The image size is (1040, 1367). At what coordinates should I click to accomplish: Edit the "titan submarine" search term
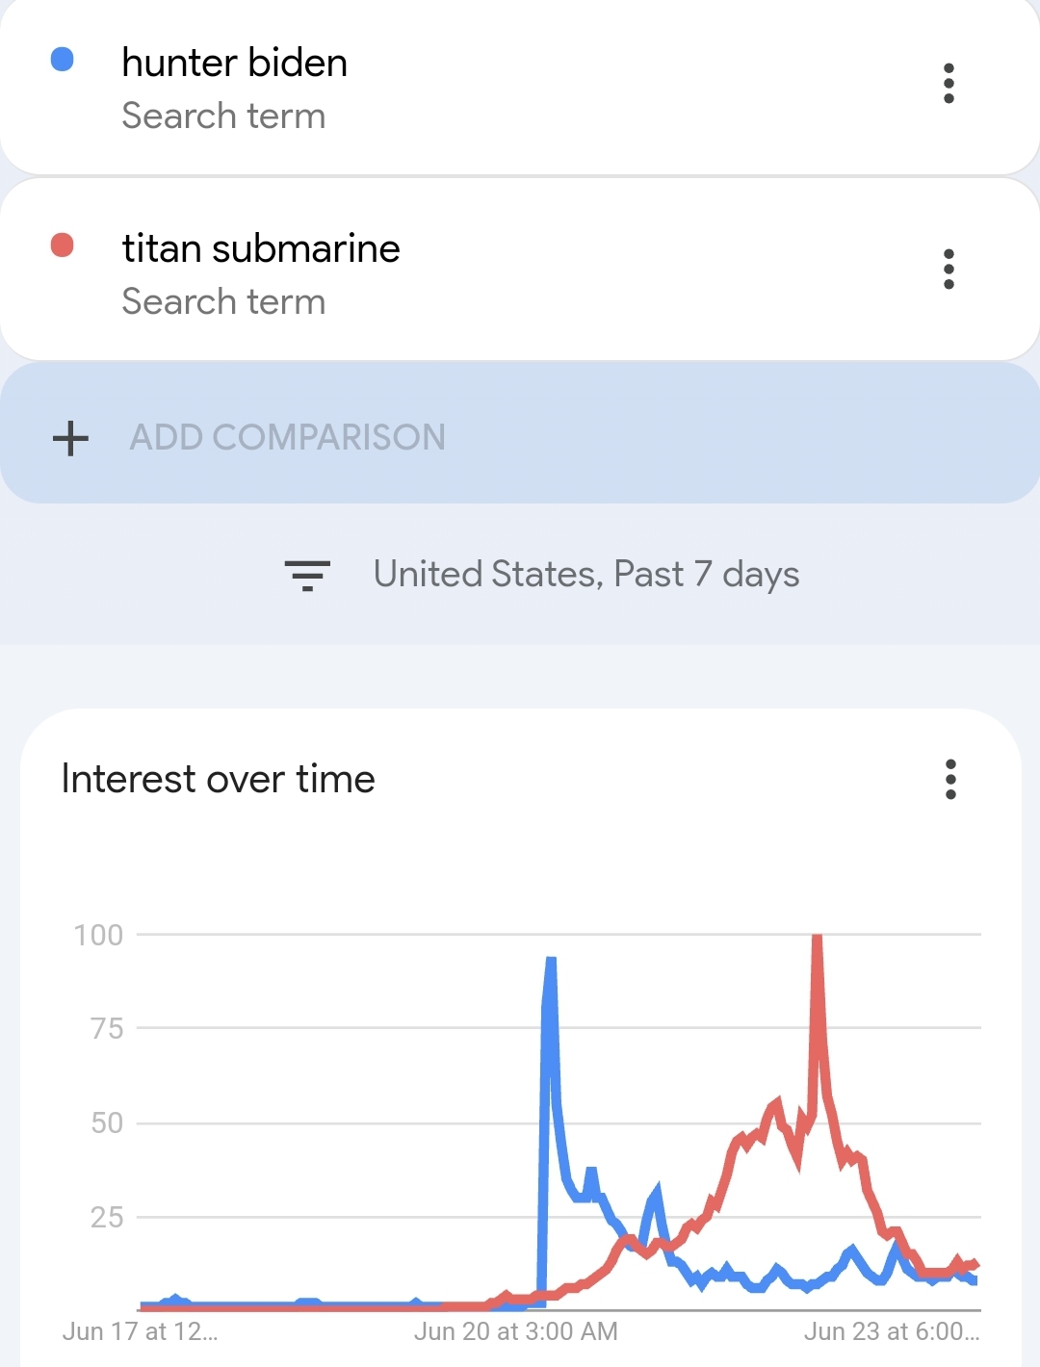pos(260,249)
